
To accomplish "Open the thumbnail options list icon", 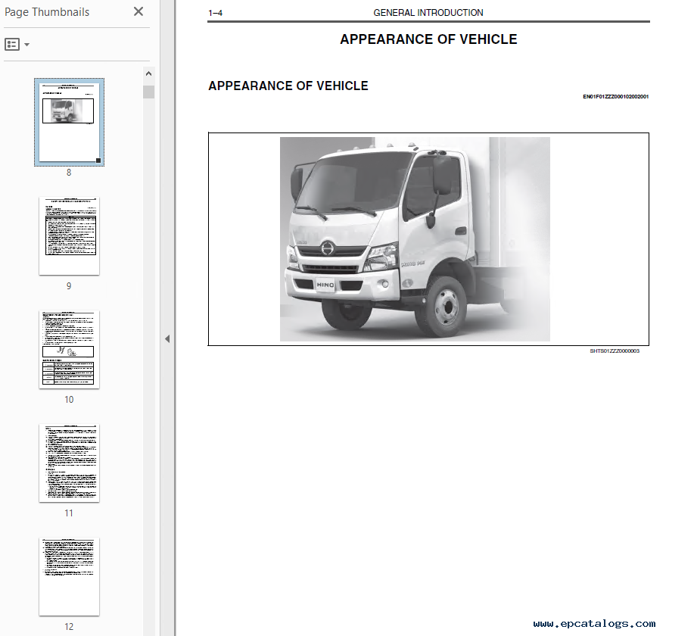I will coord(12,44).
